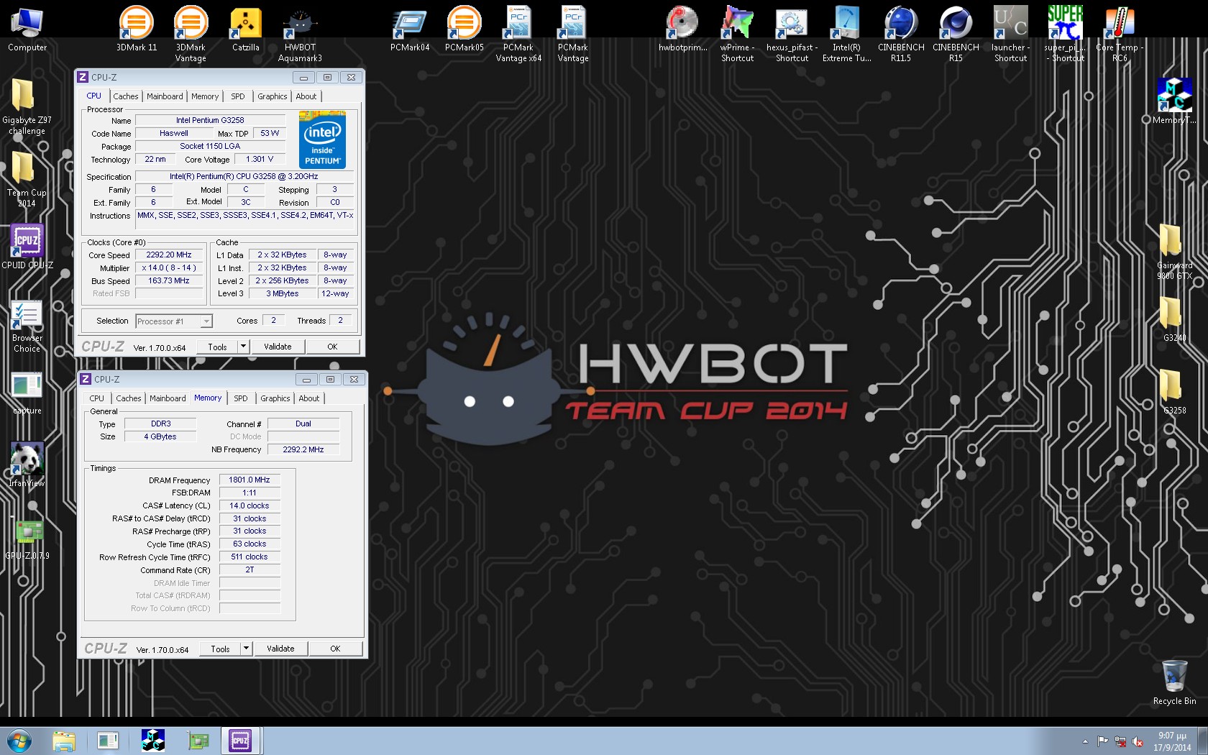This screenshot has height=755, width=1208.
Task: Open Gainward 9800 GTX folder
Action: tap(1174, 252)
